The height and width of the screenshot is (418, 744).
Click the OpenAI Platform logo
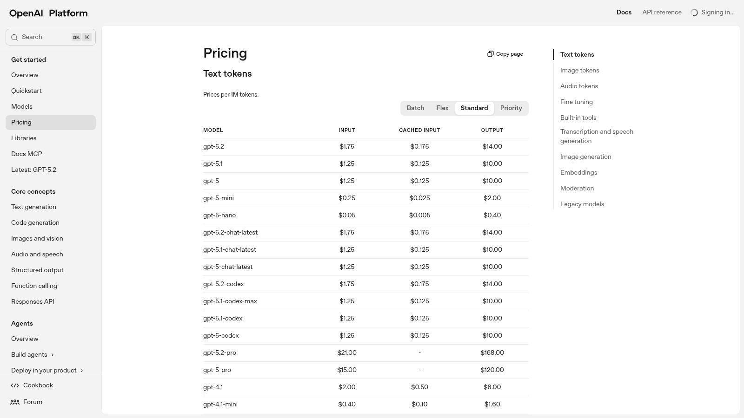click(x=48, y=13)
